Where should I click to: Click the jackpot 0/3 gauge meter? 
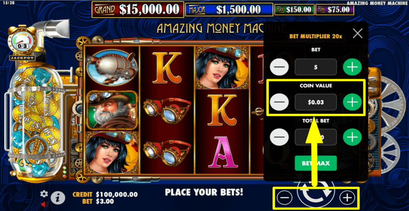coord(22,41)
